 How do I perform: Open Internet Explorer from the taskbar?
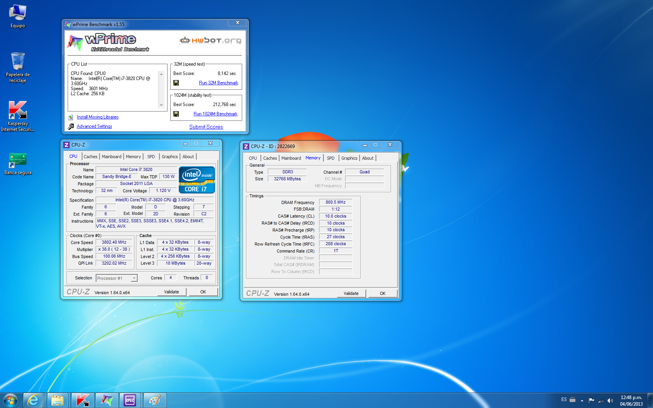tap(33, 400)
